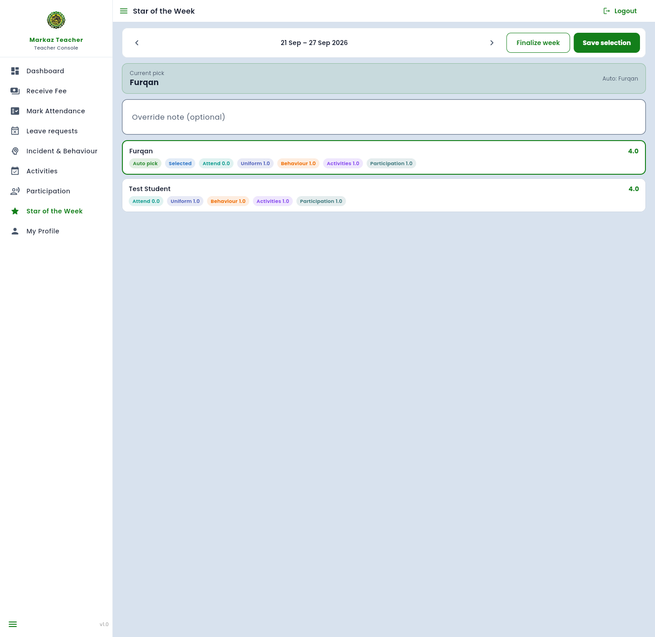This screenshot has height=637, width=655.
Task: Click the Mark Attendance checklist icon
Action: [x=15, y=111]
